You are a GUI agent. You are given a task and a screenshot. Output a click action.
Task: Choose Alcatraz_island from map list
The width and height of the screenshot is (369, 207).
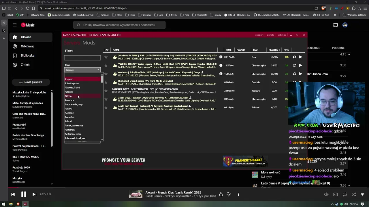tap(72, 87)
